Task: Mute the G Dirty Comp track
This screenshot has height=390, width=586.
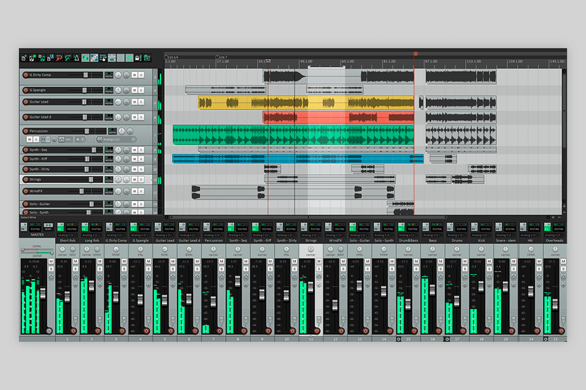Action: point(134,75)
